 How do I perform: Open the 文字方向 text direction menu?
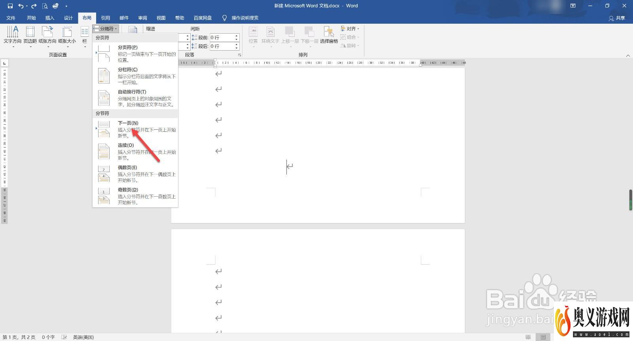pyautogui.click(x=13, y=36)
